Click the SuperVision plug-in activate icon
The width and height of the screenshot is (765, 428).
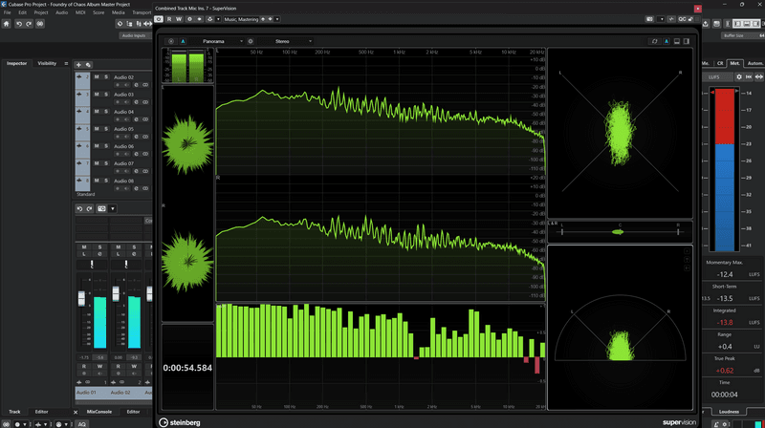pyautogui.click(x=159, y=19)
